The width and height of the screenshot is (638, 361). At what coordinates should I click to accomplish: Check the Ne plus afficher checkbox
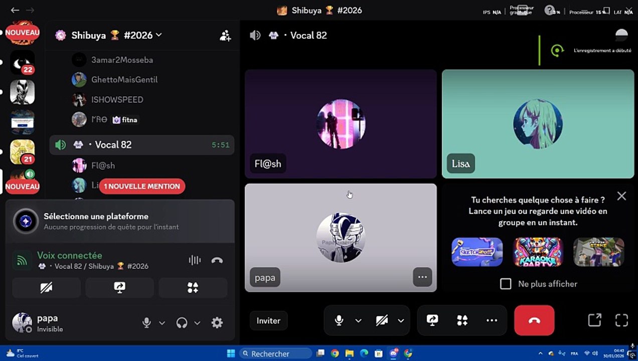point(506,284)
